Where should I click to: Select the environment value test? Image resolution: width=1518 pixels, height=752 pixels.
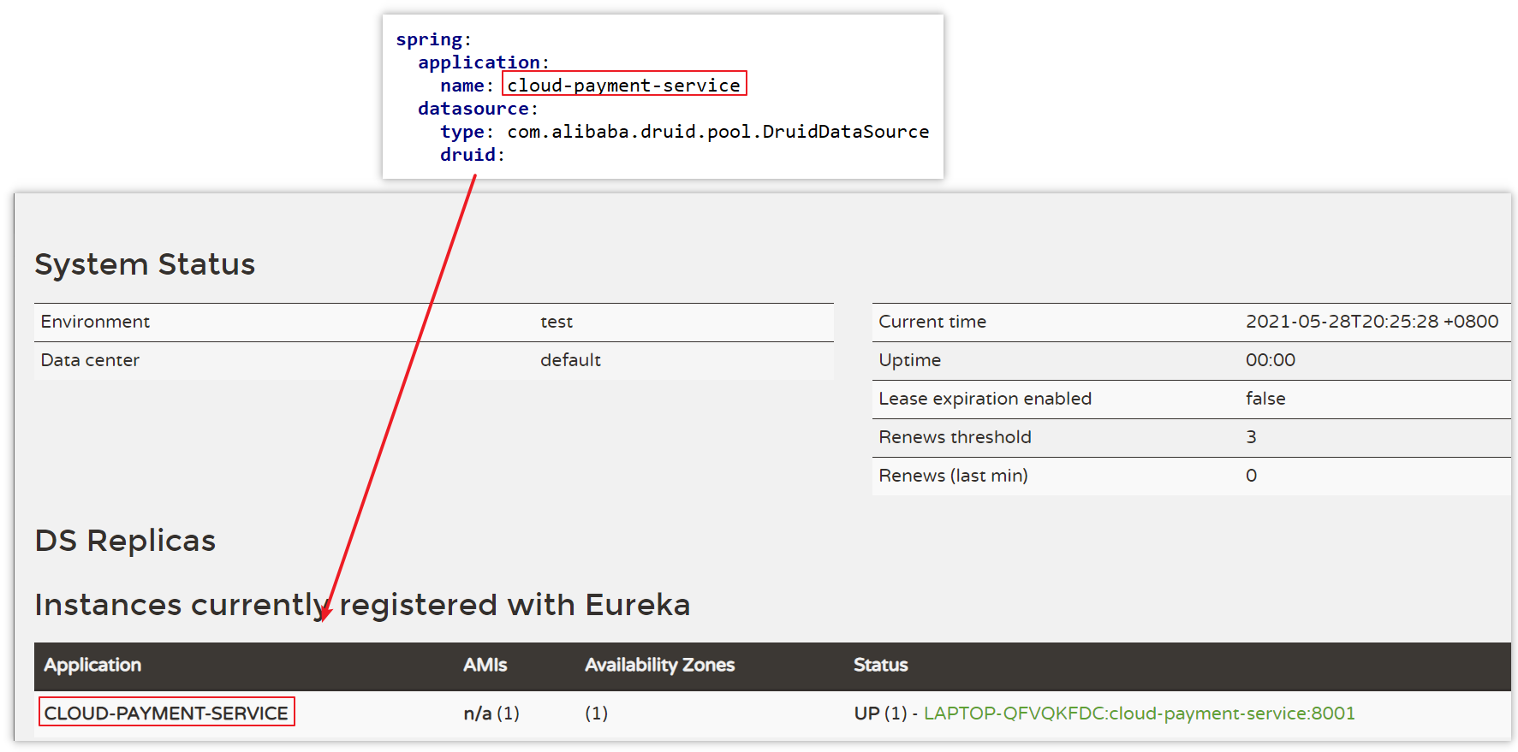(x=557, y=322)
